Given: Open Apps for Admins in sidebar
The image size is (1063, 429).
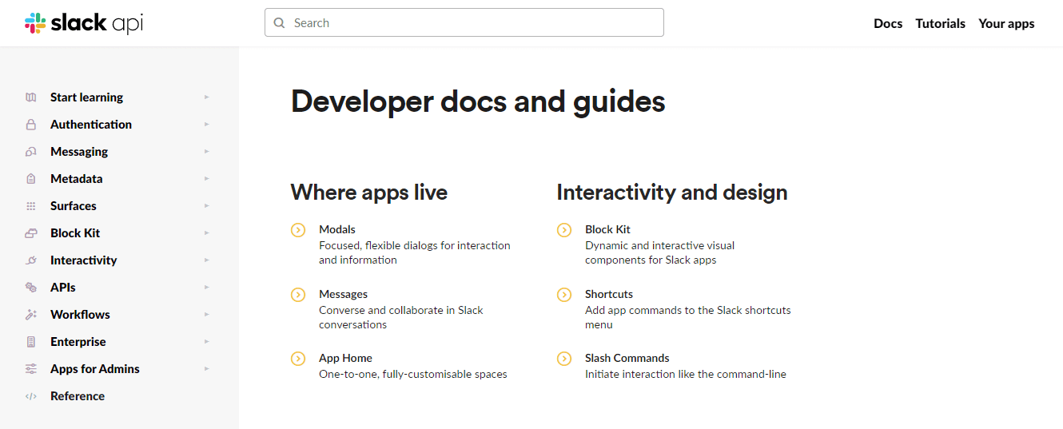Looking at the screenshot, I should click(x=95, y=369).
